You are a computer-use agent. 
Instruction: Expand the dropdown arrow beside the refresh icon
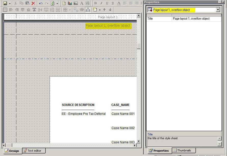pyautogui.click(x=57, y=3)
